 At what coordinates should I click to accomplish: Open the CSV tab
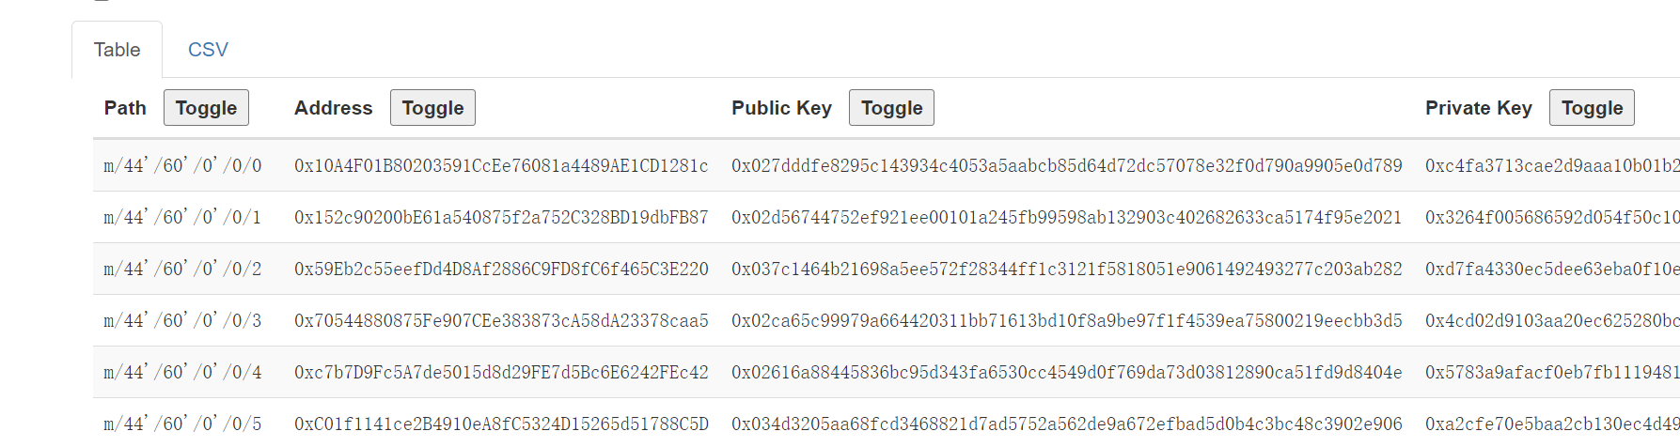(208, 50)
